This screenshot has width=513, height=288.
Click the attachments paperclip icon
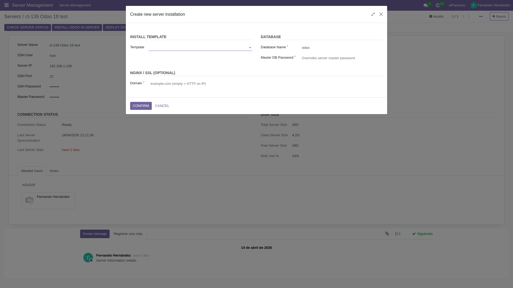(387, 234)
